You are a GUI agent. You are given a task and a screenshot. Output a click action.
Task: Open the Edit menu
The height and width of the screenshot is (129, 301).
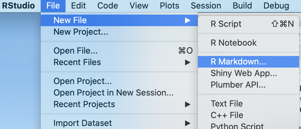(78, 5)
